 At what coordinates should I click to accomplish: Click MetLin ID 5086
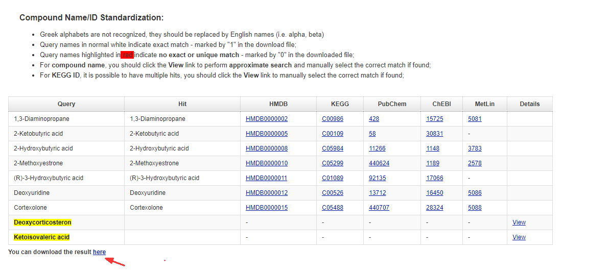(475, 193)
